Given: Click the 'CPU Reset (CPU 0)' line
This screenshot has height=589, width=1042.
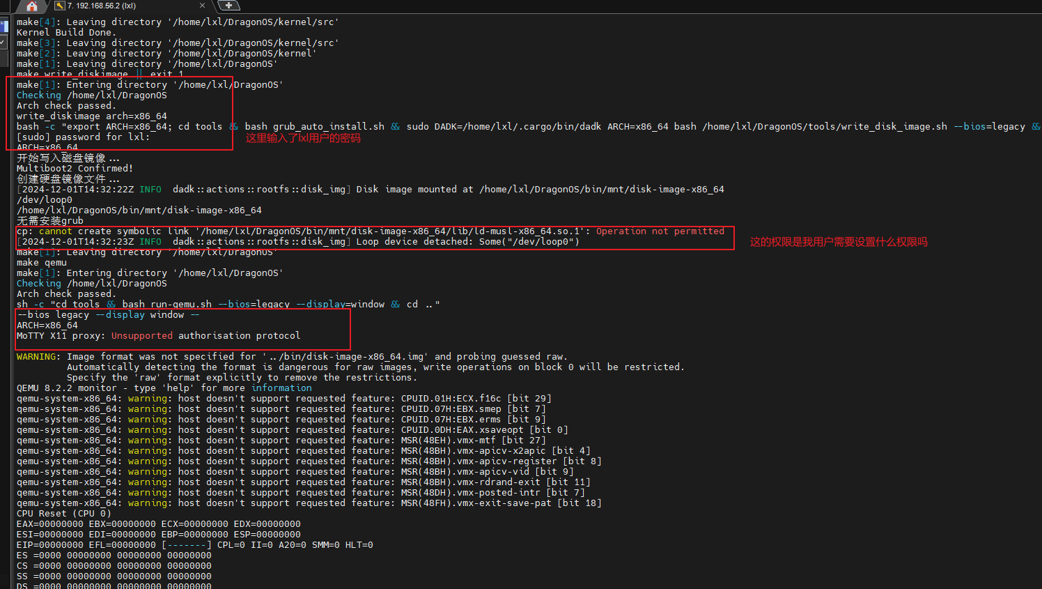Looking at the screenshot, I should (x=63, y=513).
